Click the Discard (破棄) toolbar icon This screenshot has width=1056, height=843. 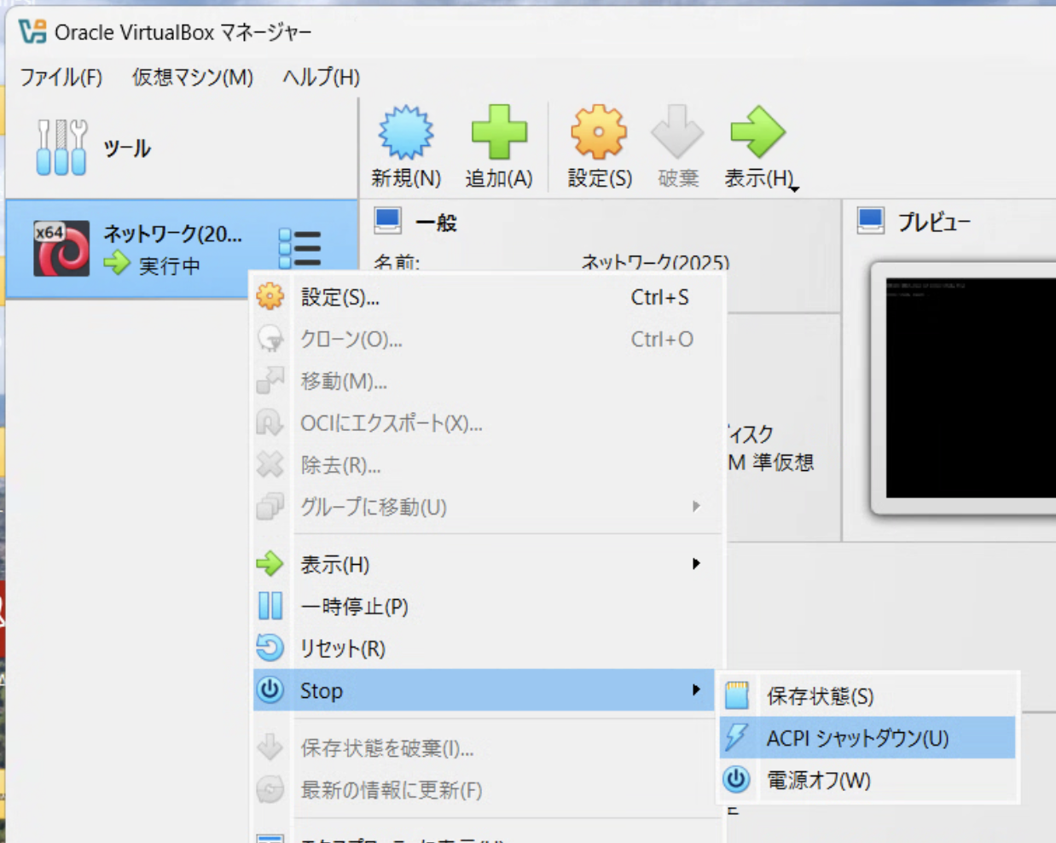coord(677,132)
